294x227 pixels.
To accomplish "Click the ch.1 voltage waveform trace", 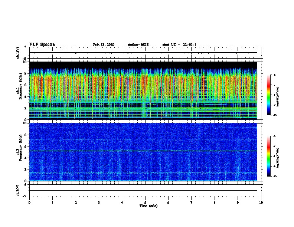I will tap(143, 53).
